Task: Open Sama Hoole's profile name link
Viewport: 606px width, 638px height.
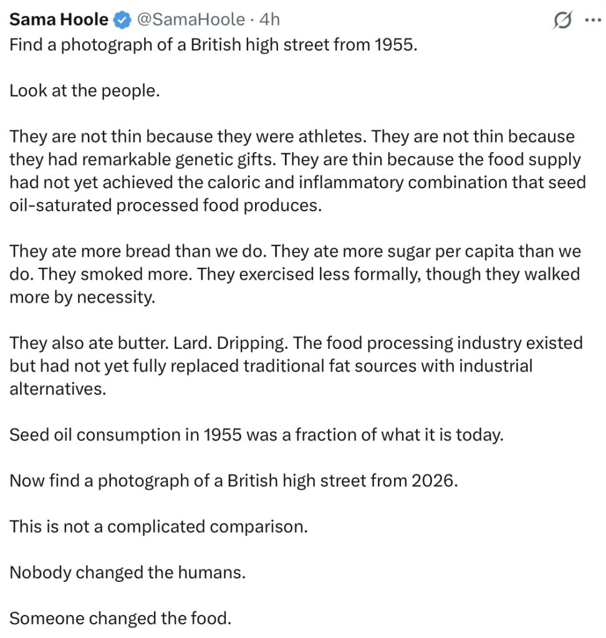Action: [x=59, y=20]
